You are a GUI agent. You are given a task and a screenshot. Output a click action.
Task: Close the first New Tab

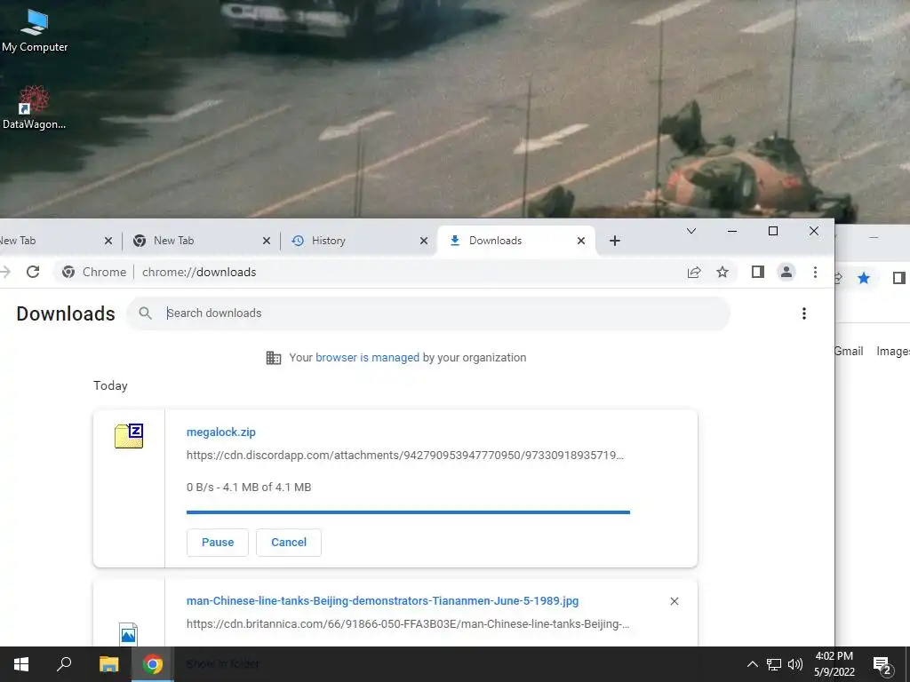(108, 241)
